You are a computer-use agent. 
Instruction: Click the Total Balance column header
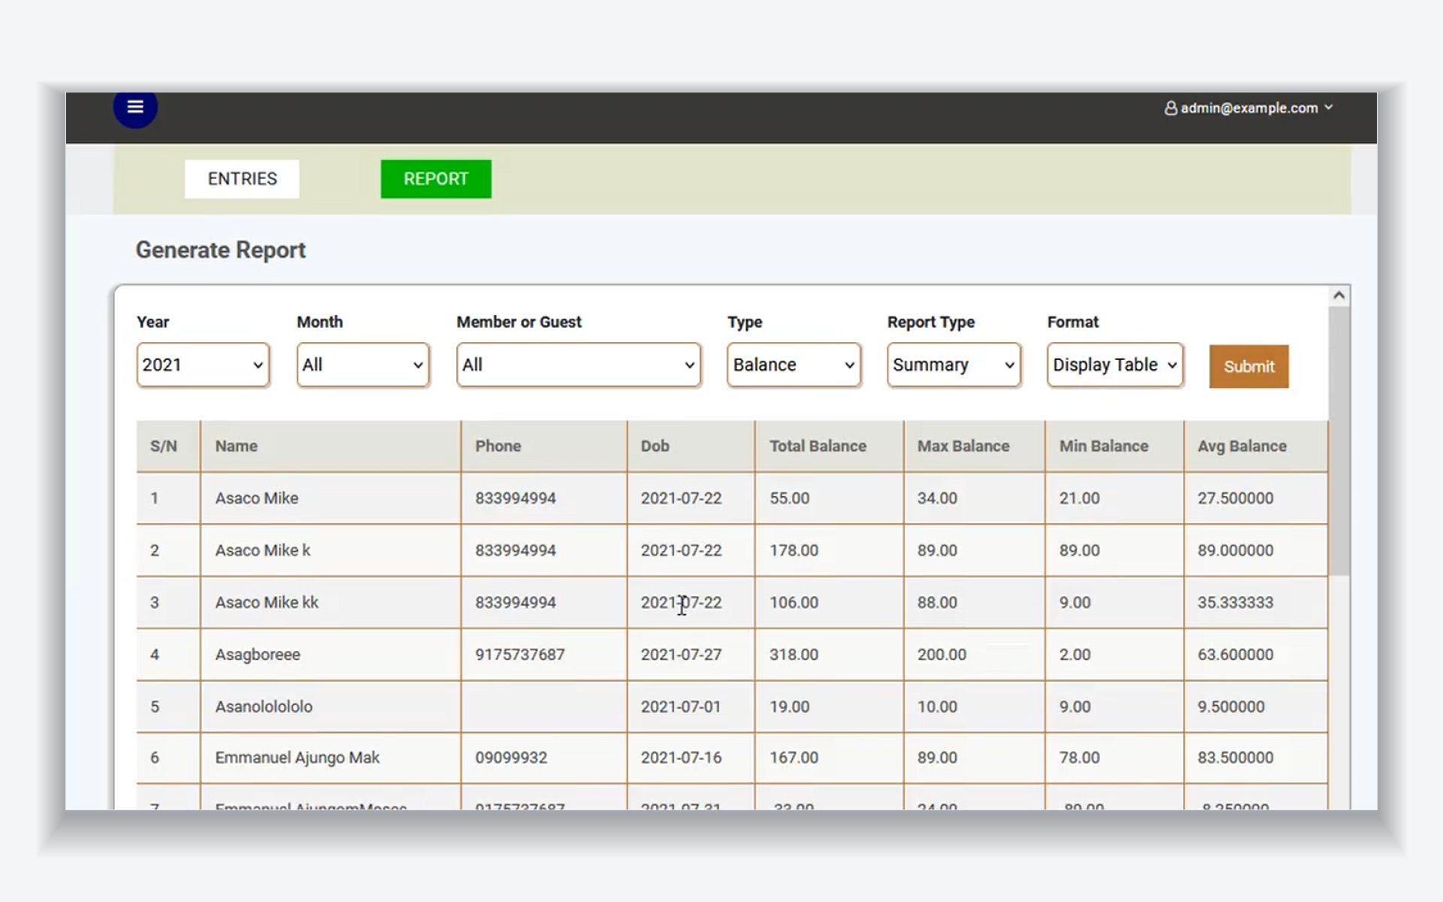click(x=830, y=446)
